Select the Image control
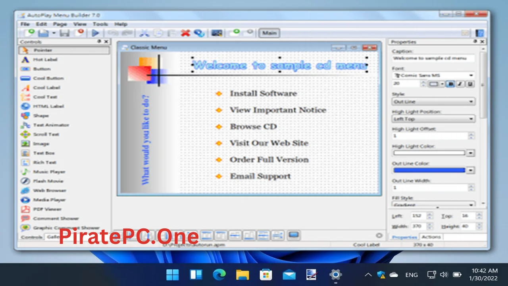This screenshot has height=286, width=508. coord(64,144)
